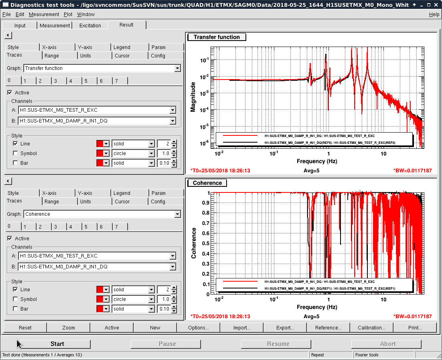This screenshot has height=360, width=442.
Task: Open the Coherence channel B dropdown
Action: tap(172, 267)
